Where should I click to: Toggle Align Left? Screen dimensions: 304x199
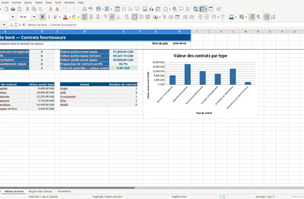click(85, 17)
